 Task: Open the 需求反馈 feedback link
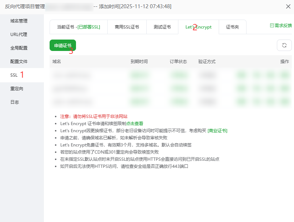click(x=281, y=26)
